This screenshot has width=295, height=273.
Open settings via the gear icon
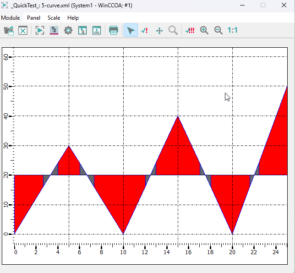point(68,31)
